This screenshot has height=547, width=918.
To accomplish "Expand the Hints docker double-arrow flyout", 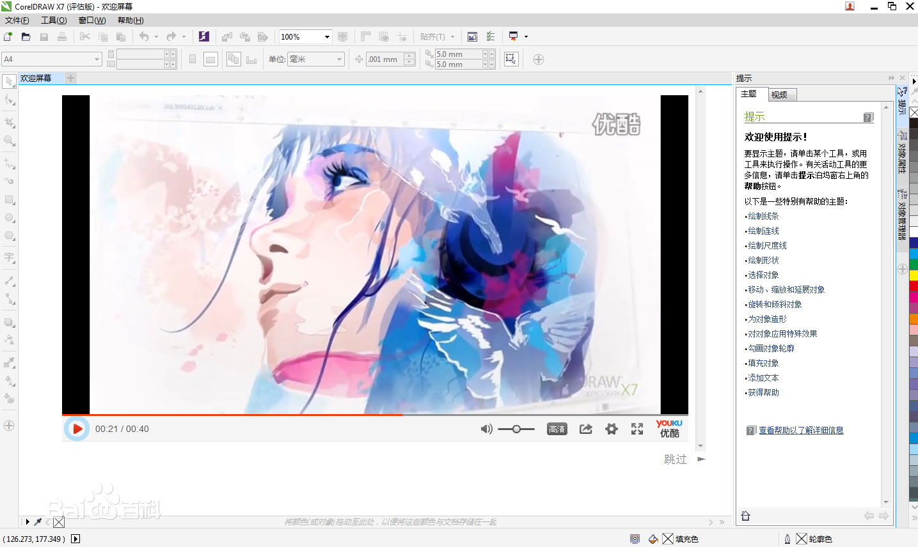I will (x=891, y=78).
